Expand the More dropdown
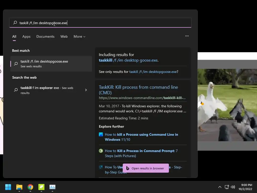Viewport: 257px width, 193px height. click(x=80, y=36)
